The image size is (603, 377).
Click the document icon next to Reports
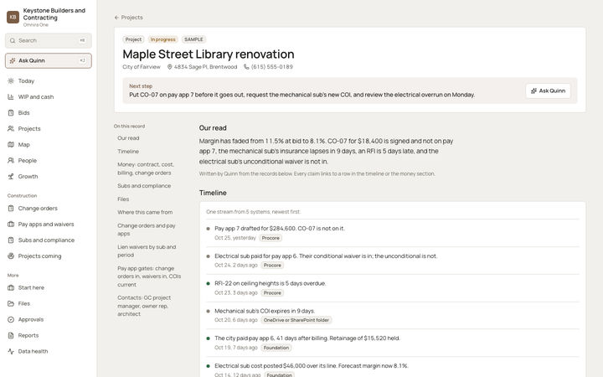(11, 335)
